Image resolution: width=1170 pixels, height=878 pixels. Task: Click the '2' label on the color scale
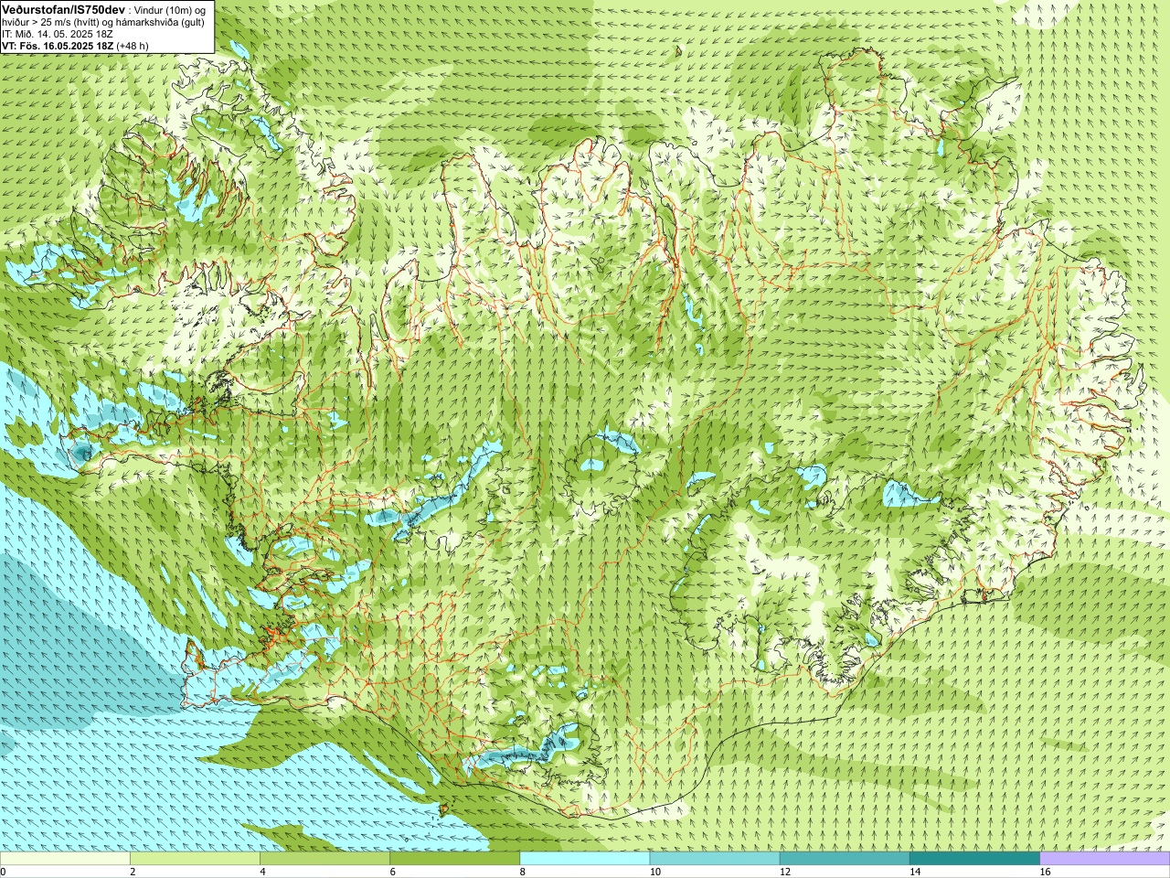[x=133, y=872]
